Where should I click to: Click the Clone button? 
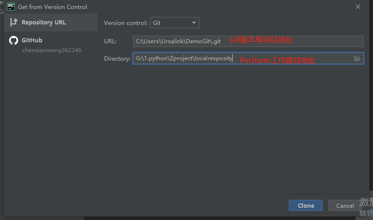(306, 205)
